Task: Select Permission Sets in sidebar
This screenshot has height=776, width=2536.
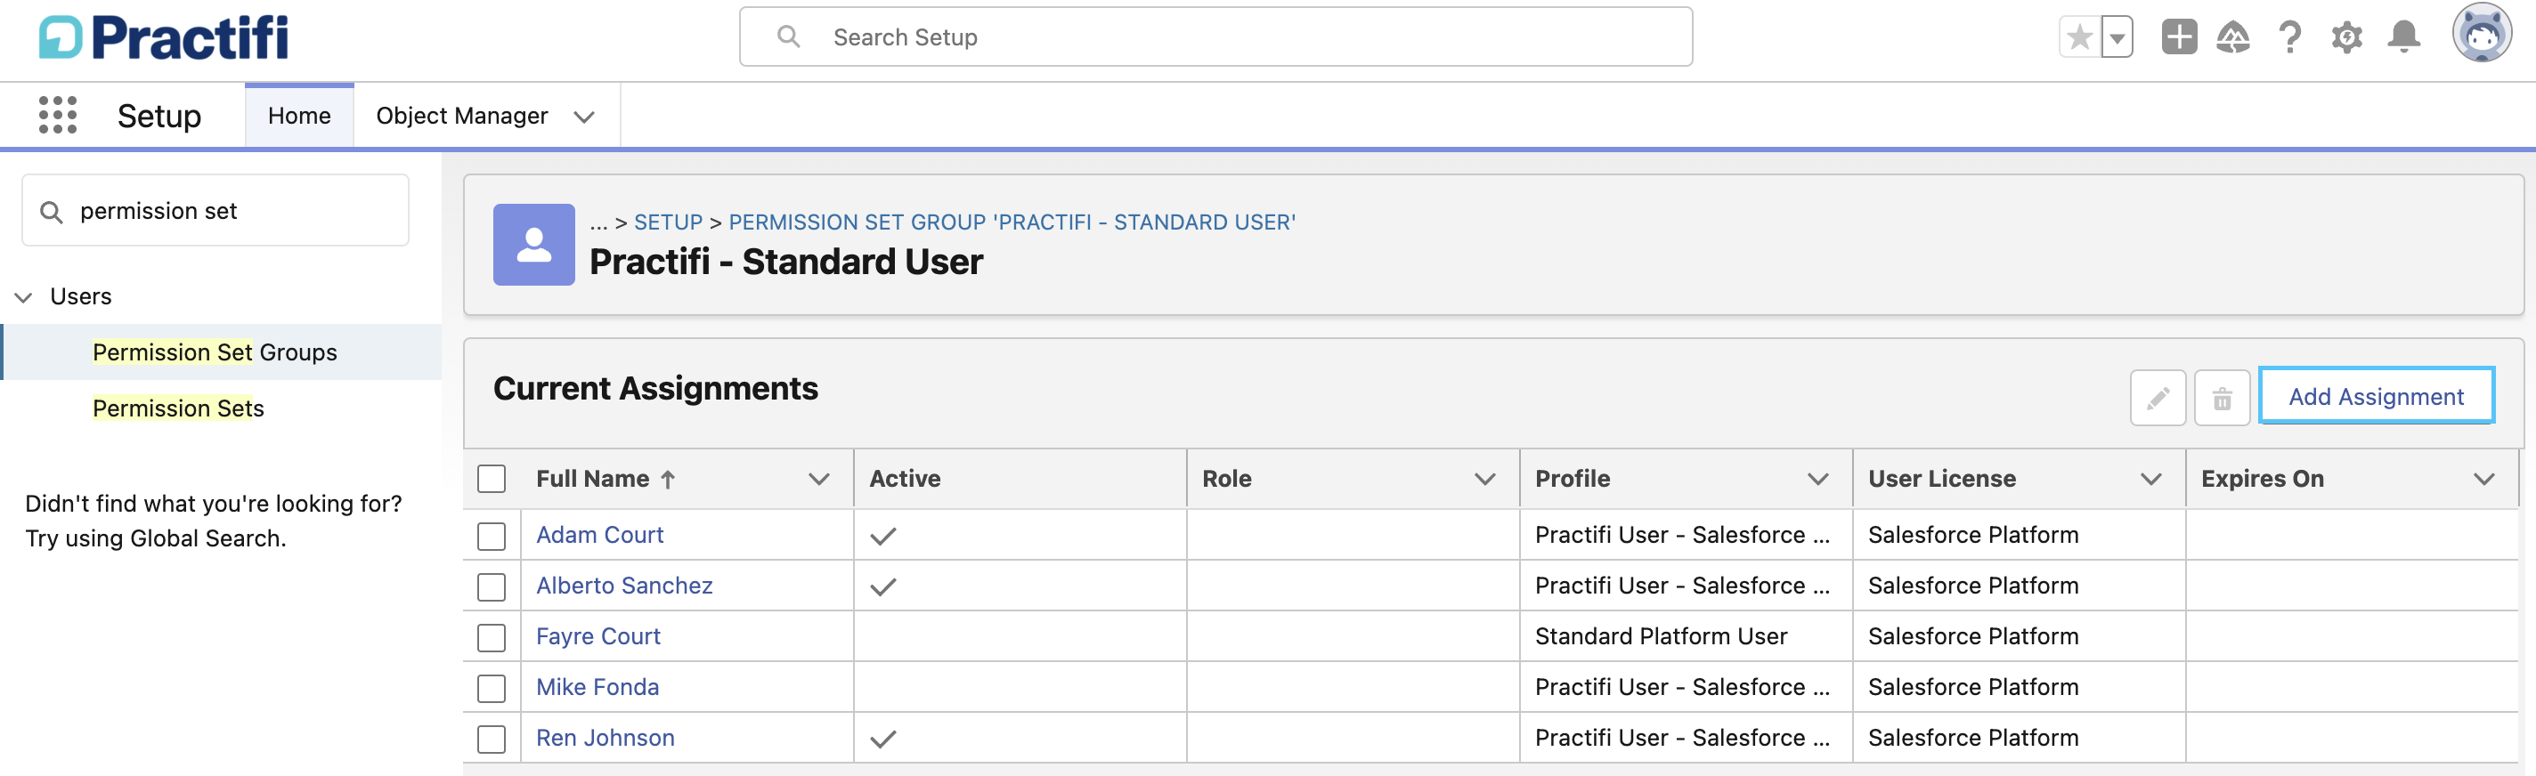Action: (x=178, y=408)
